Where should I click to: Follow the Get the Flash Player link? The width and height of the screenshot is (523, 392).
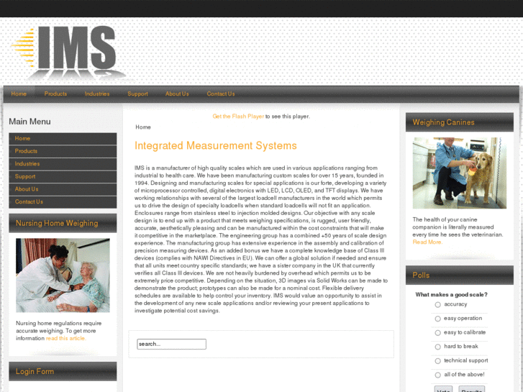coord(238,117)
